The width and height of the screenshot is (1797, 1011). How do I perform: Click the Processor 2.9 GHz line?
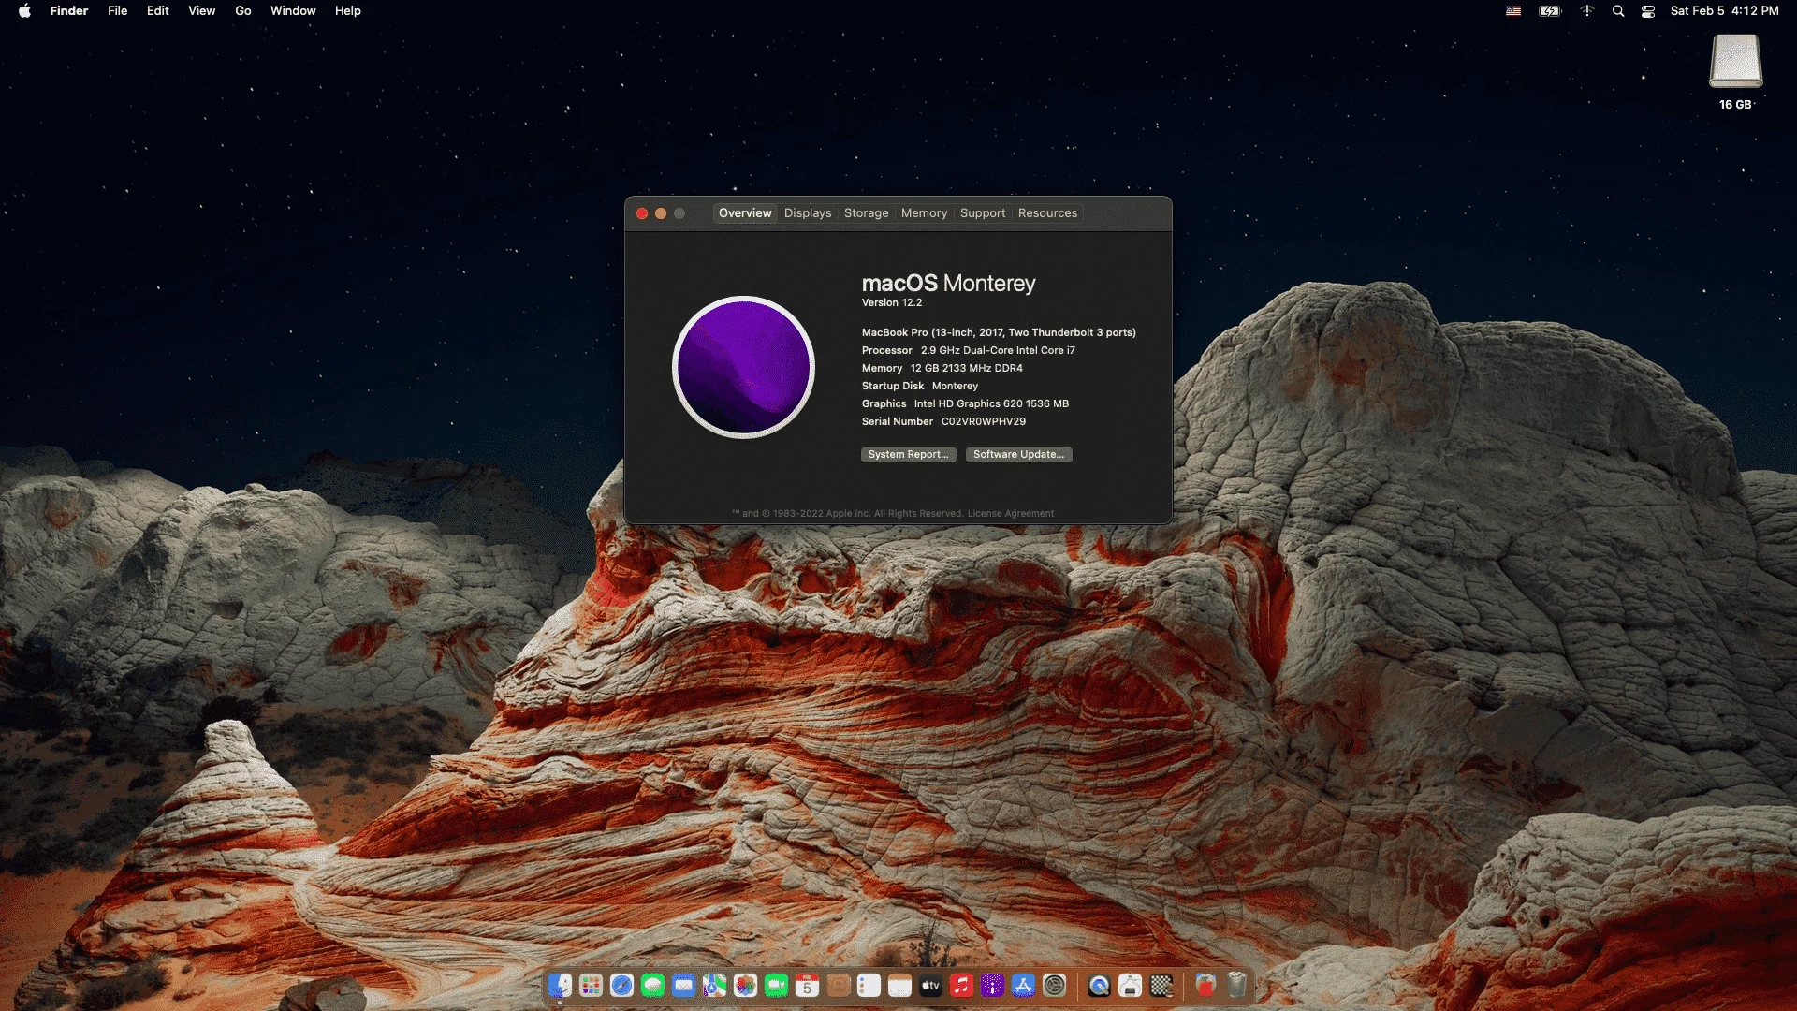click(x=968, y=351)
